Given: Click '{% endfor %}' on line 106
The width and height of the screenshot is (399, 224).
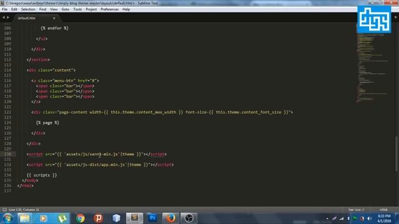Looking at the screenshot, I should point(54,28).
